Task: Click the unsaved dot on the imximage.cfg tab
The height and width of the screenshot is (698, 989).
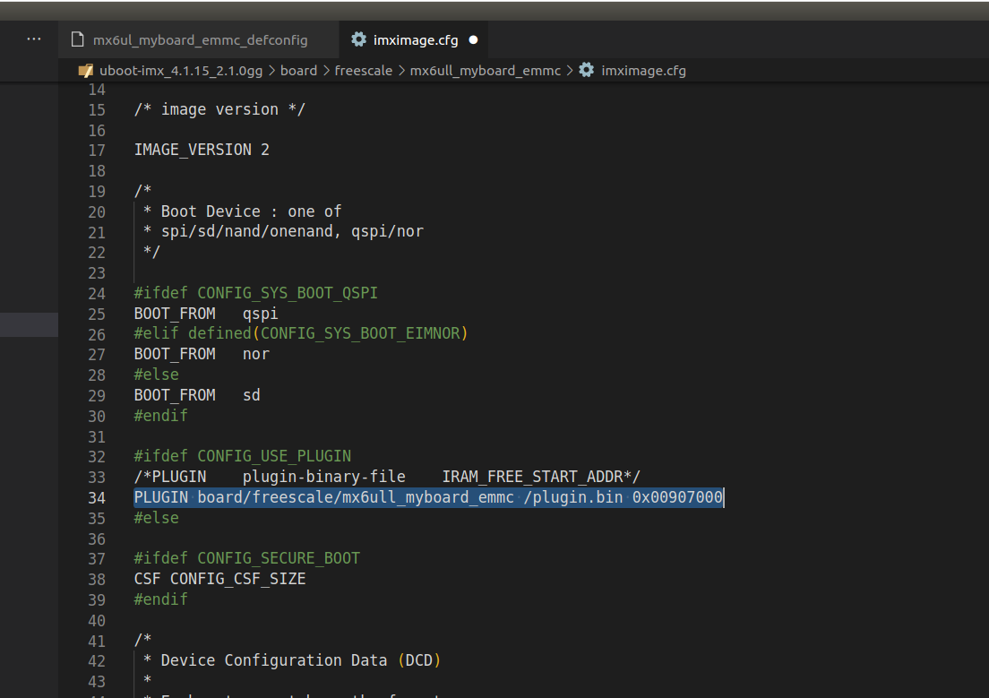Action: (473, 39)
